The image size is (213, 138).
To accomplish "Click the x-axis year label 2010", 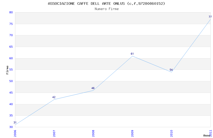I will click(172, 133).
